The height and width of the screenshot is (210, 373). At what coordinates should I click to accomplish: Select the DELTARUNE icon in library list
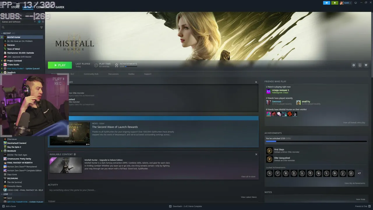(x=5, y=178)
